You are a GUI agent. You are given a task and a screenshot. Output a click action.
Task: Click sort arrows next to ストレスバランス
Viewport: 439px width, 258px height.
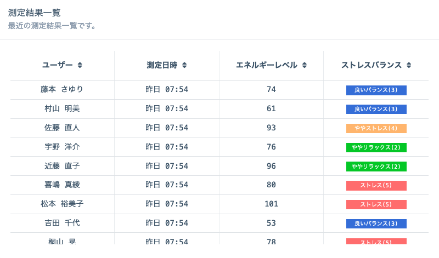[x=409, y=65]
